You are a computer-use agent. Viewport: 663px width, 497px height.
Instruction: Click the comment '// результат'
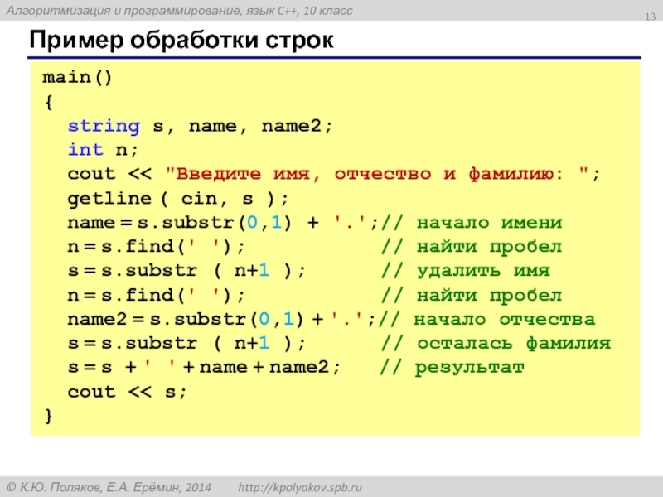452,368
